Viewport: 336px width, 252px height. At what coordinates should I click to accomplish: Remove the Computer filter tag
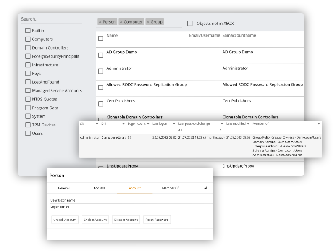pos(121,22)
